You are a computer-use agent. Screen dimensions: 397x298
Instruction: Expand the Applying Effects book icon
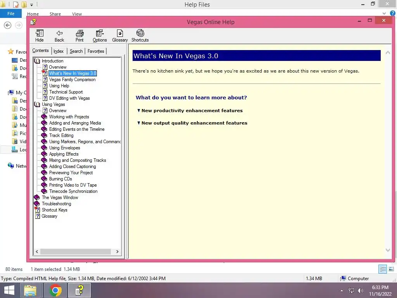(x=44, y=154)
